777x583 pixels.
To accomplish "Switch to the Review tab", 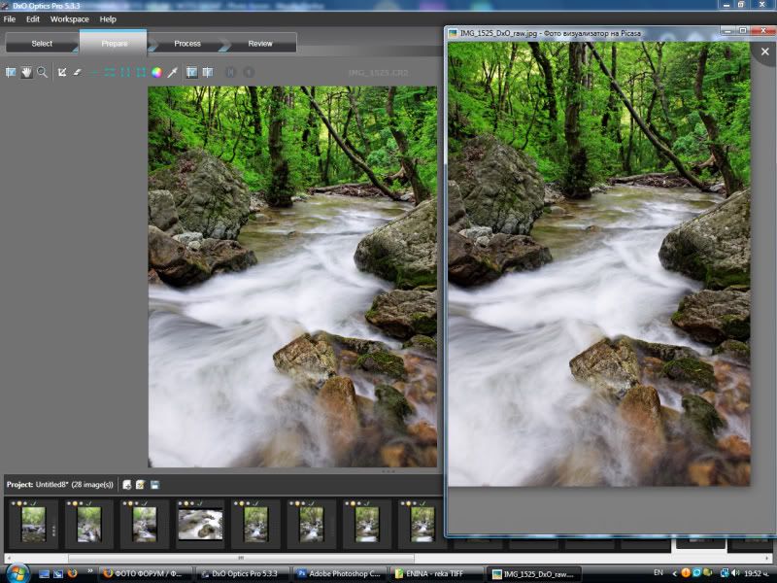I will [x=260, y=44].
